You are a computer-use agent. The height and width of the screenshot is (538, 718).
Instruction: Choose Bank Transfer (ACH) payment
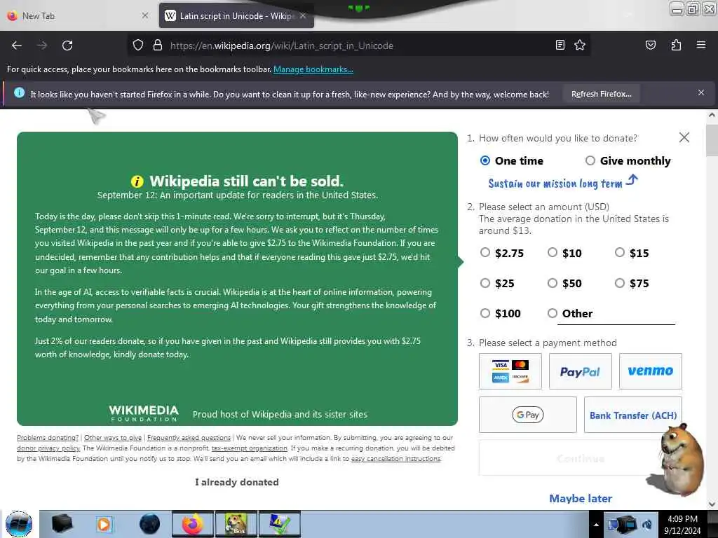click(633, 415)
